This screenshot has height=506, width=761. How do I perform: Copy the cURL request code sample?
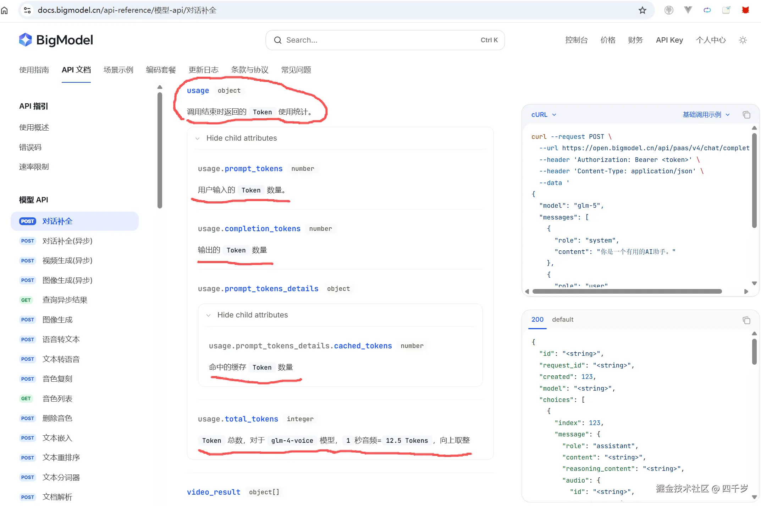pyautogui.click(x=746, y=115)
